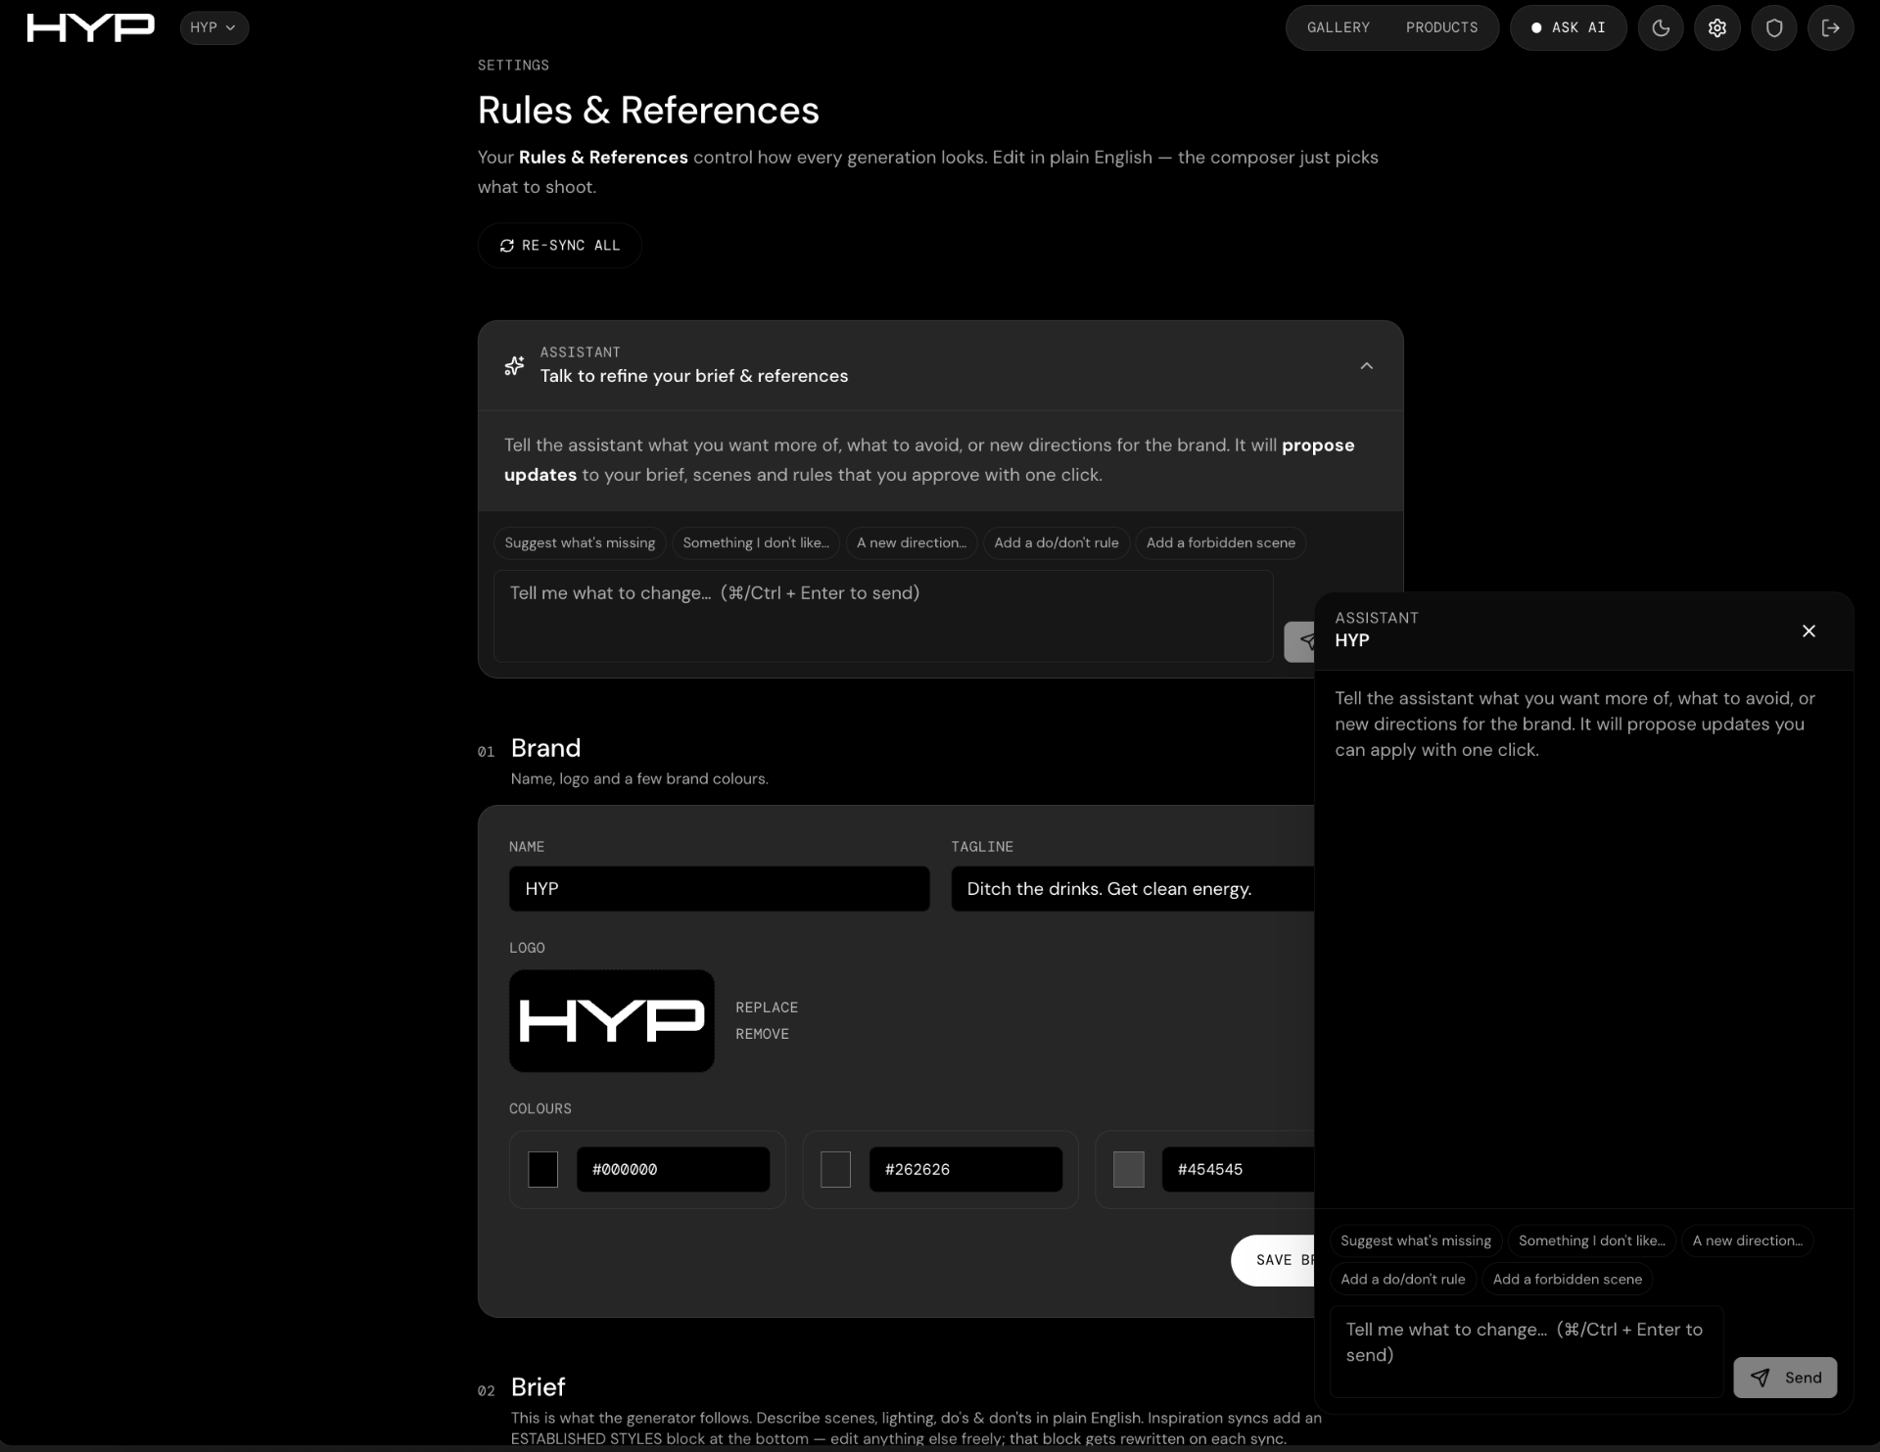Screen dimensions: 1880x1452
Task: Click the Ask AI button
Action: coord(1568,27)
